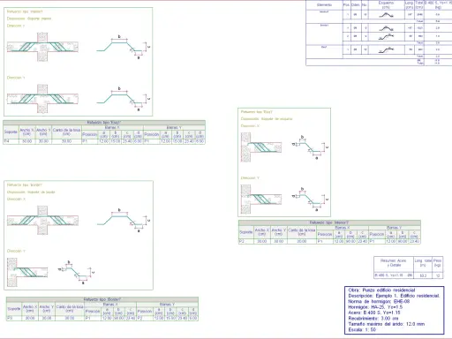The image size is (452, 339).
Task: Click the P2 support cell in the Interior table
Action: point(246,241)
